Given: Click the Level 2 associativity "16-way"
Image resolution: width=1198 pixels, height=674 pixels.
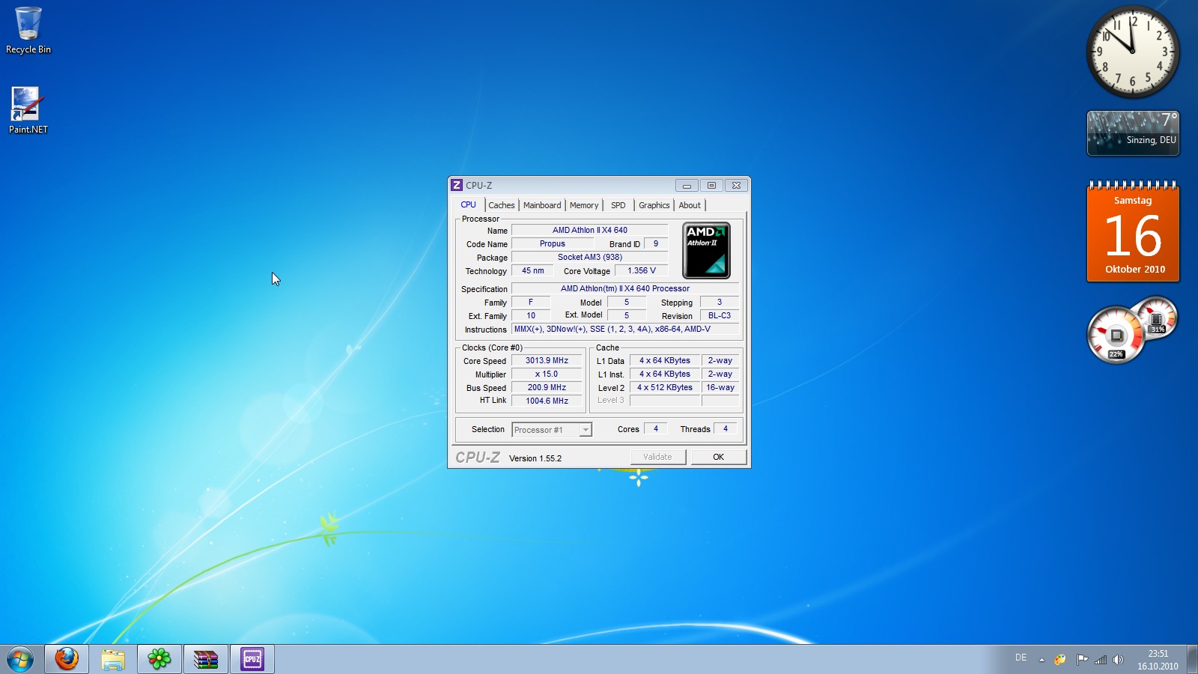Looking at the screenshot, I should (x=720, y=387).
